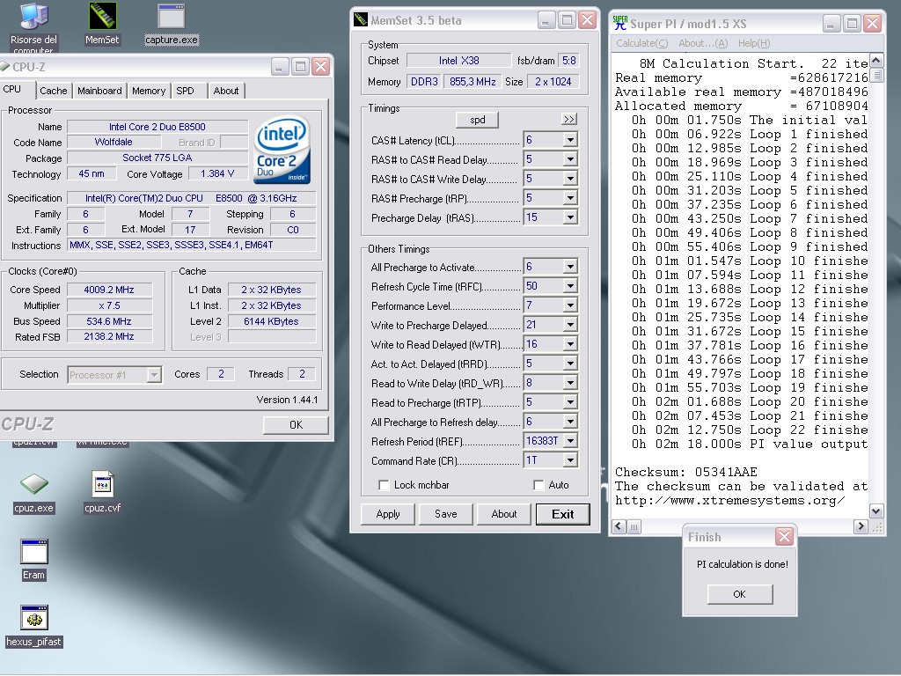Close the Finish dialog with X
This screenshot has height=676, width=901.
784,537
